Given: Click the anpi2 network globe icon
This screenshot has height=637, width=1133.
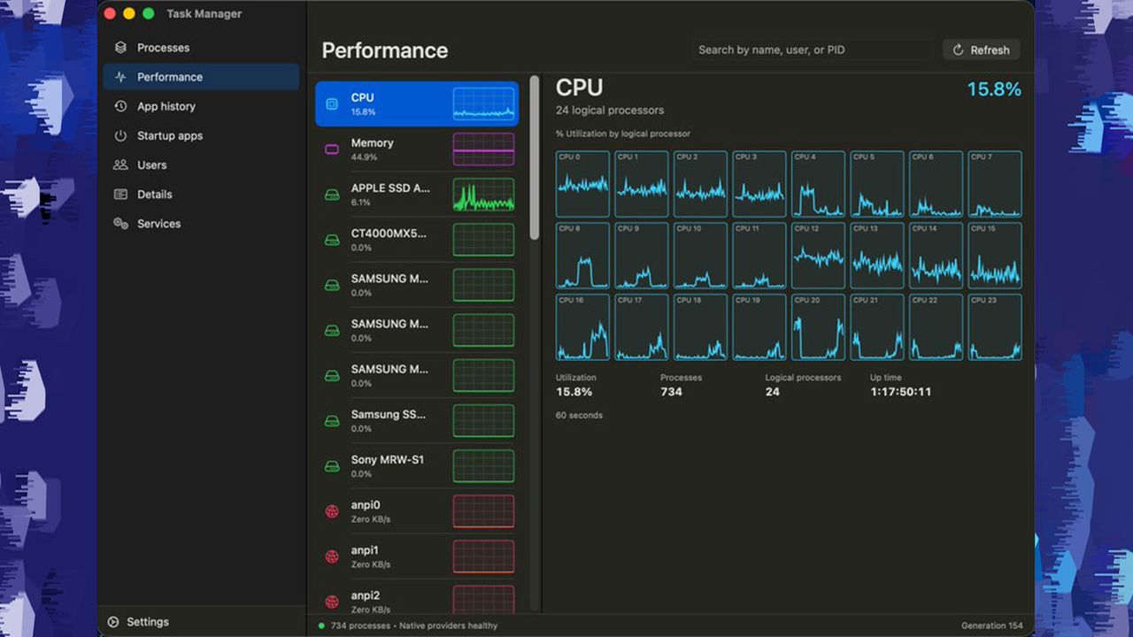Looking at the screenshot, I should point(332,602).
